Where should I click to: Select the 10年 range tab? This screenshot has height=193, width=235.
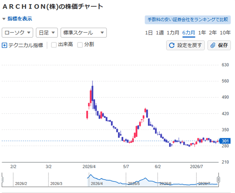click(225, 33)
